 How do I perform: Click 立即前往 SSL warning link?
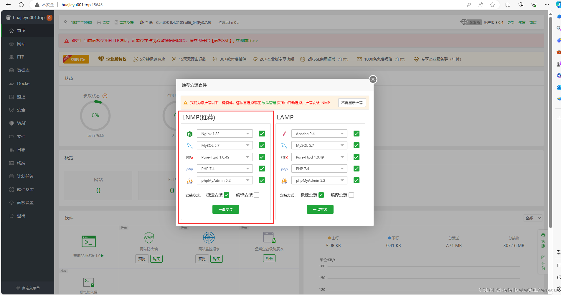[x=247, y=41]
